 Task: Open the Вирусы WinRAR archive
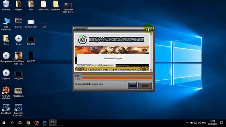click(x=19, y=23)
